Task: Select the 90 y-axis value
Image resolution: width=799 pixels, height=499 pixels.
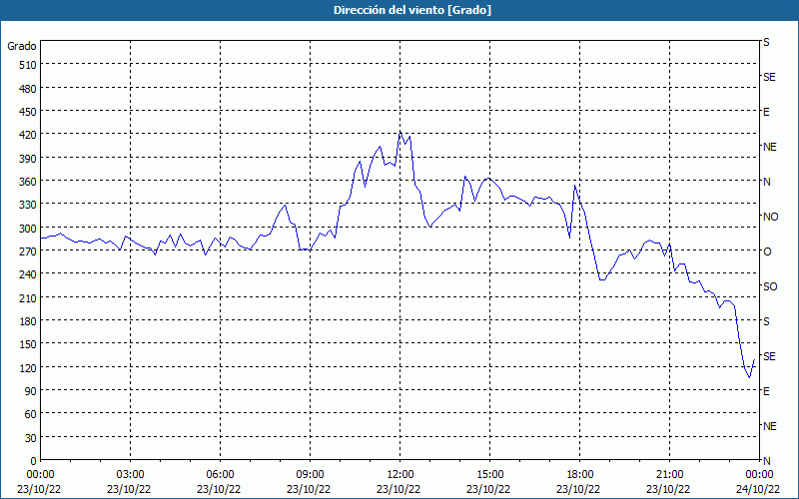Action: click(x=31, y=391)
